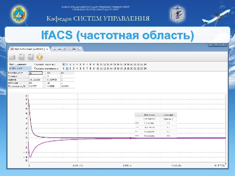Click the Оценка row label

[18, 80]
